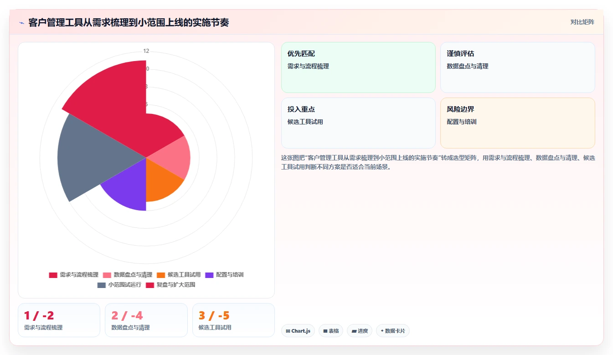Screen dimensions: 613x355
Task: Open the 风险边界 matrix card
Action: (x=518, y=123)
